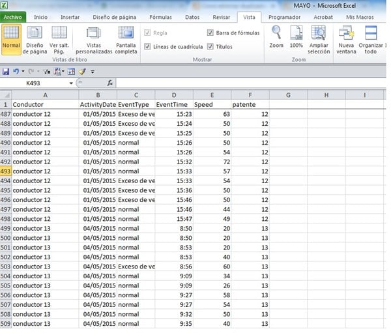Toggle the Títulos checkbox
This screenshot has height=333, width=391.
pos(210,46)
